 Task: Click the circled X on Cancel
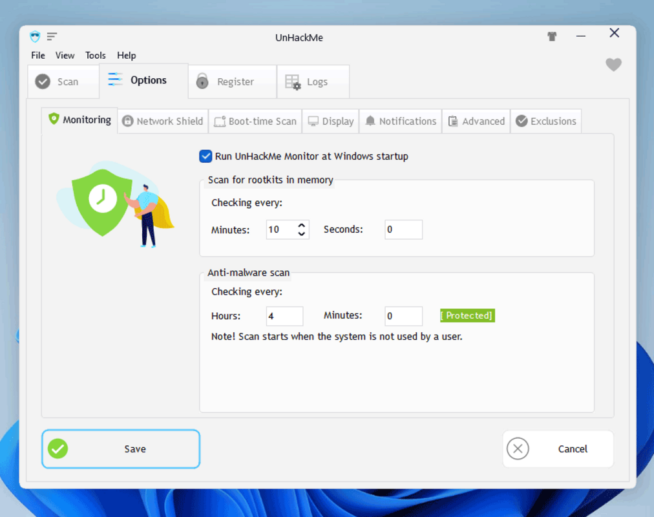(518, 448)
